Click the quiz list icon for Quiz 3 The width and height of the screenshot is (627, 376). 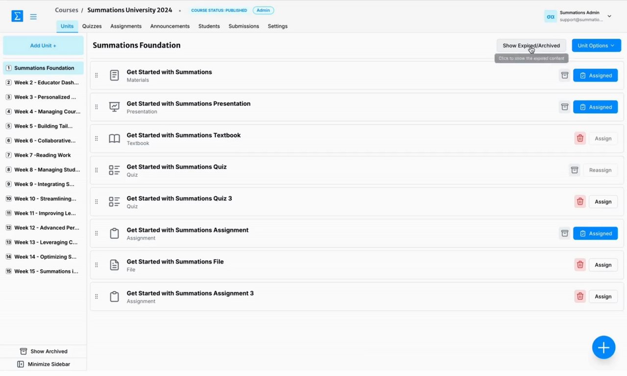114,201
